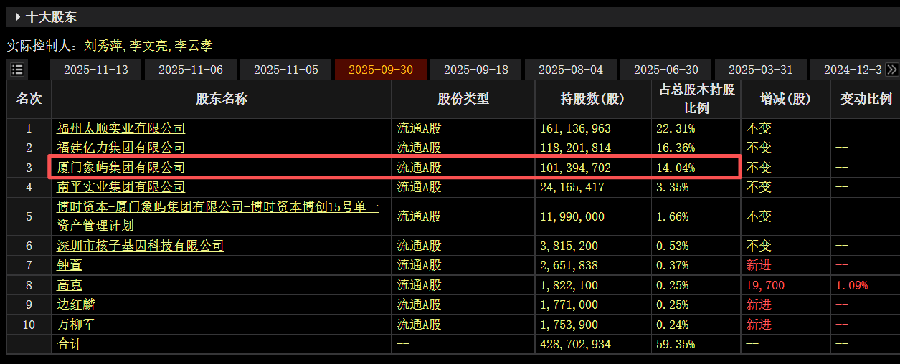Image resolution: width=900 pixels, height=364 pixels.
Task: Click the percentage 14.04%
Action: (676, 168)
